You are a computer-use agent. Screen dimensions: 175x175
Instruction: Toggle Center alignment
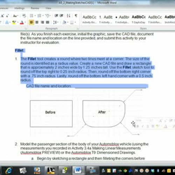(x=37, y=22)
